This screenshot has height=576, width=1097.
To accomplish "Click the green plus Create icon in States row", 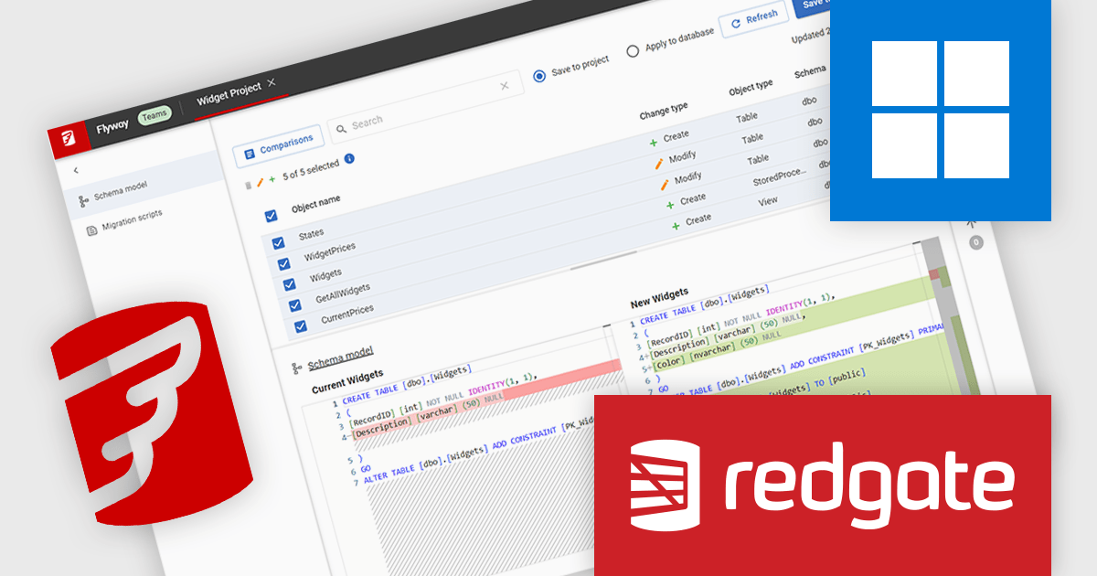I will [654, 143].
